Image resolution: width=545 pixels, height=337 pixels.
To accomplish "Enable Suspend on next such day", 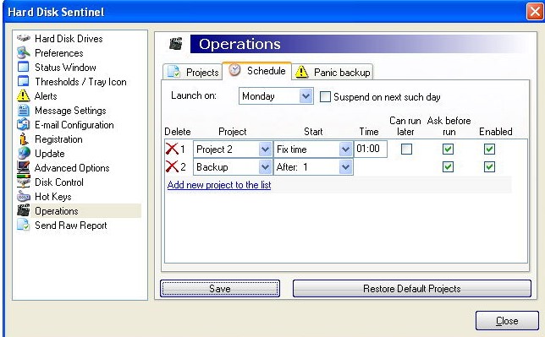I will coord(325,96).
